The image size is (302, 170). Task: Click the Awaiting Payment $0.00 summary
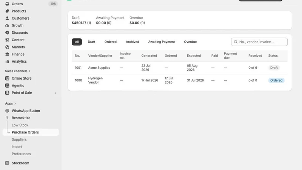tap(110, 20)
